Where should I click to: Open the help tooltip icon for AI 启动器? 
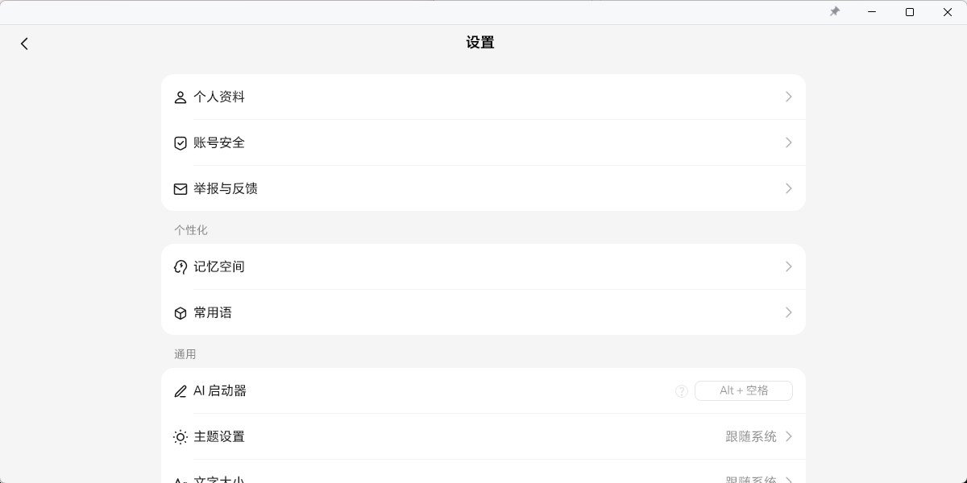pyautogui.click(x=682, y=391)
